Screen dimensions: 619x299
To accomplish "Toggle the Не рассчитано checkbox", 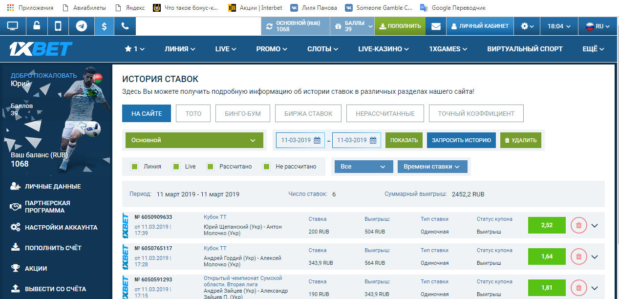I will pyautogui.click(x=267, y=167).
